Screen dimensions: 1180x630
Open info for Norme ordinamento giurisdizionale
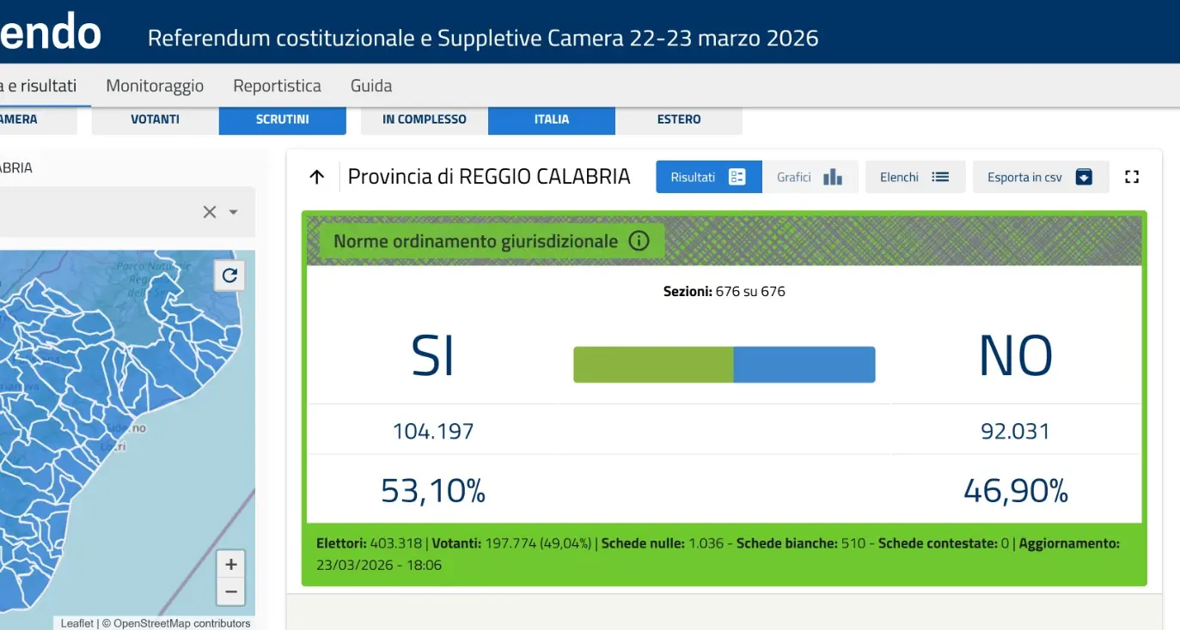(639, 241)
